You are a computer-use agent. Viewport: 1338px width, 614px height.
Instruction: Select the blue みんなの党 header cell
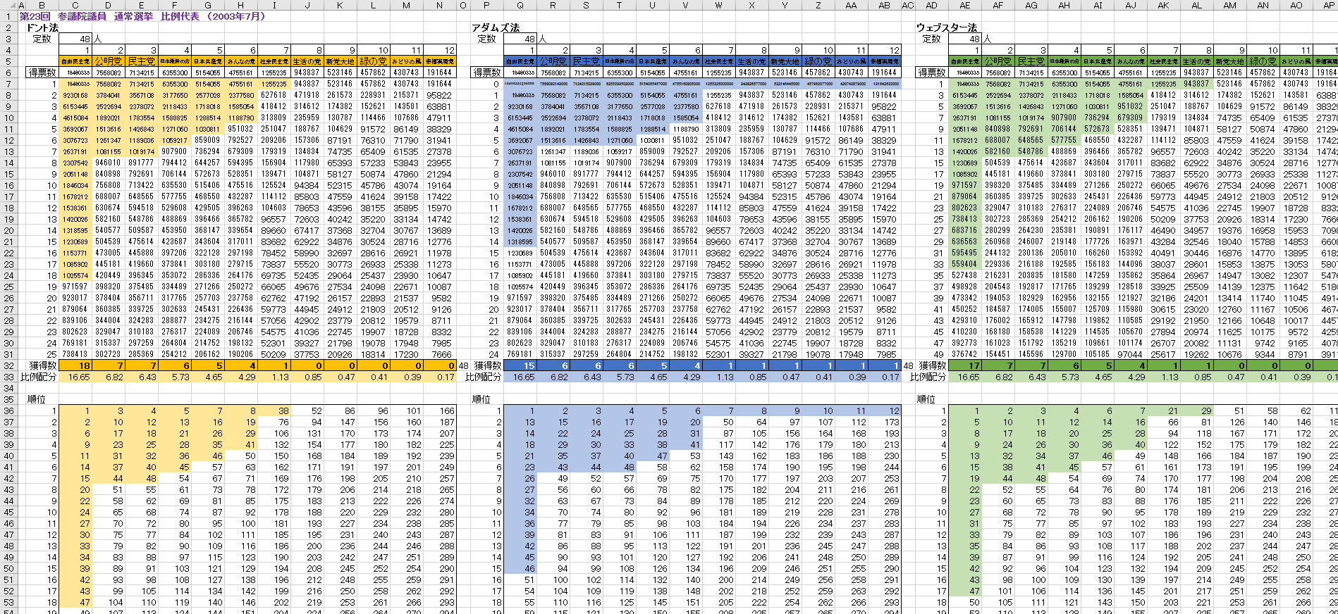685,61
